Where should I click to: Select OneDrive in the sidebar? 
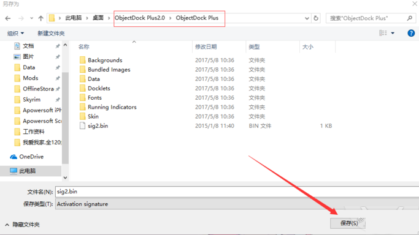[31, 157]
